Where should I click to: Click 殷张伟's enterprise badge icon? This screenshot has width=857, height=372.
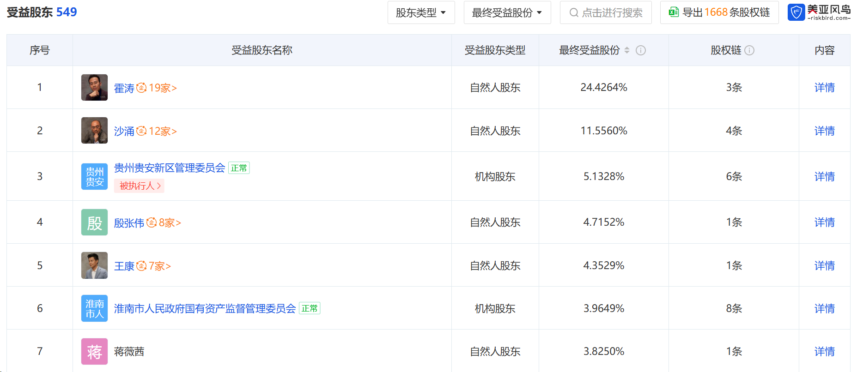(x=152, y=223)
